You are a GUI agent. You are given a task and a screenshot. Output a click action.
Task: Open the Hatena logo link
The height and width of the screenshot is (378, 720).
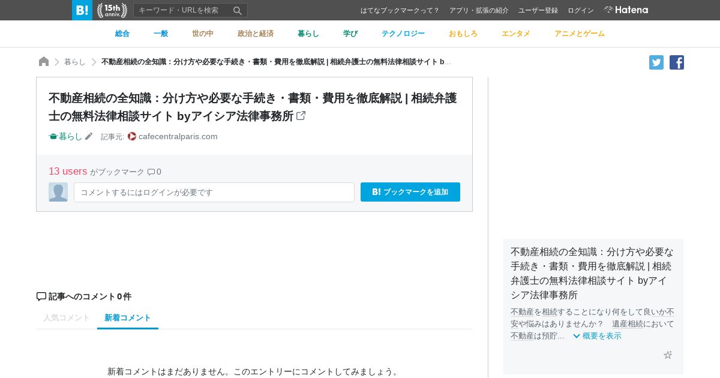coord(626,10)
